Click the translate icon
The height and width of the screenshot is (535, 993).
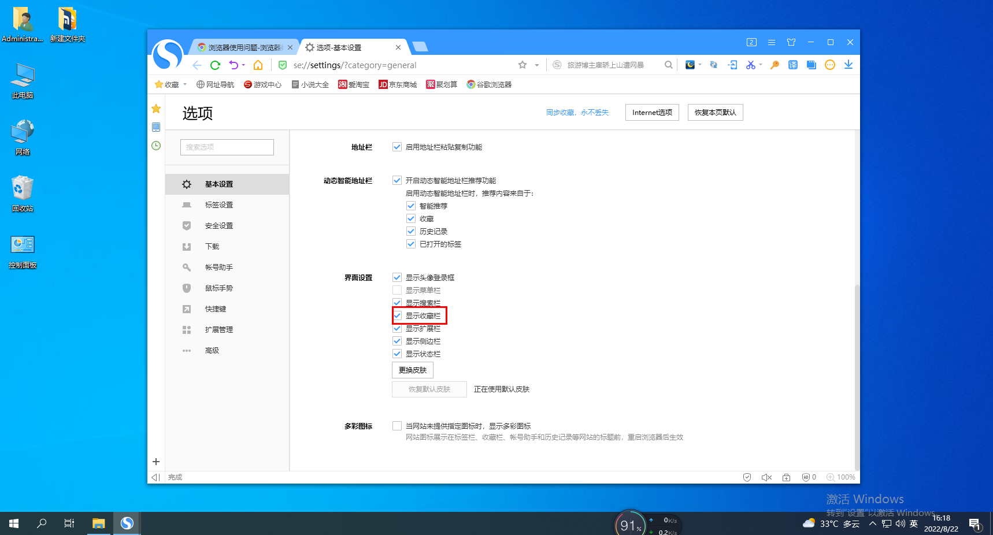tap(793, 65)
